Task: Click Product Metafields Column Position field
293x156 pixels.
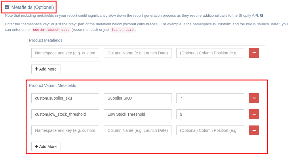Action: coord(210,53)
